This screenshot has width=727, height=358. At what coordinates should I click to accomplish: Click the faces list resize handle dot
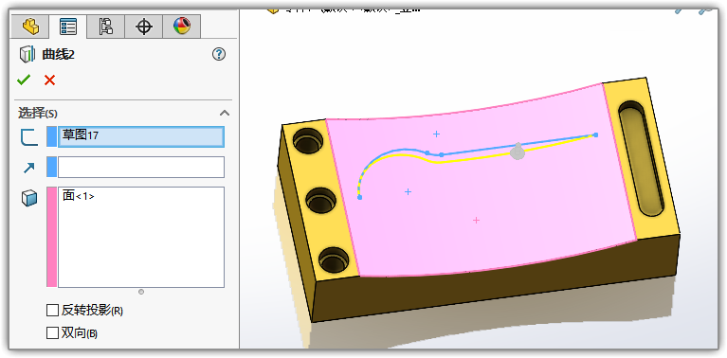click(141, 292)
